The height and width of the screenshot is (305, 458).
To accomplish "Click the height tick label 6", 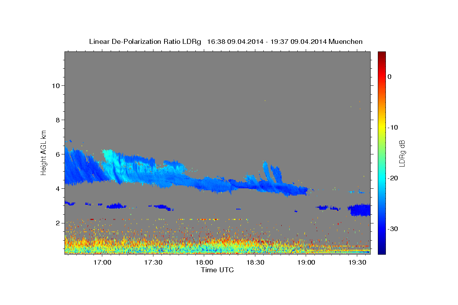I will (58, 154).
